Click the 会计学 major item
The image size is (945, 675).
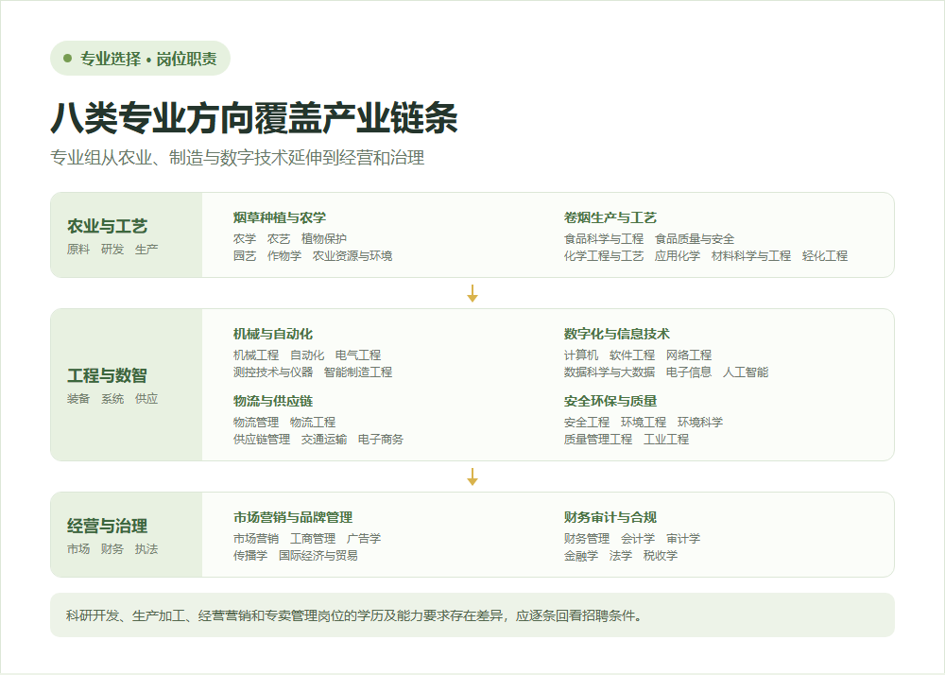click(x=638, y=539)
